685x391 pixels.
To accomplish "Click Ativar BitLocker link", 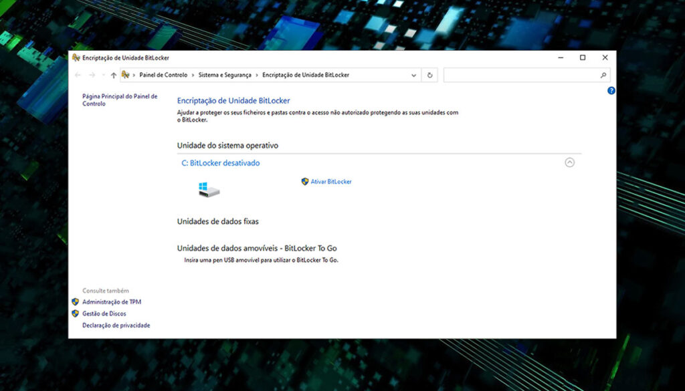I will 331,182.
